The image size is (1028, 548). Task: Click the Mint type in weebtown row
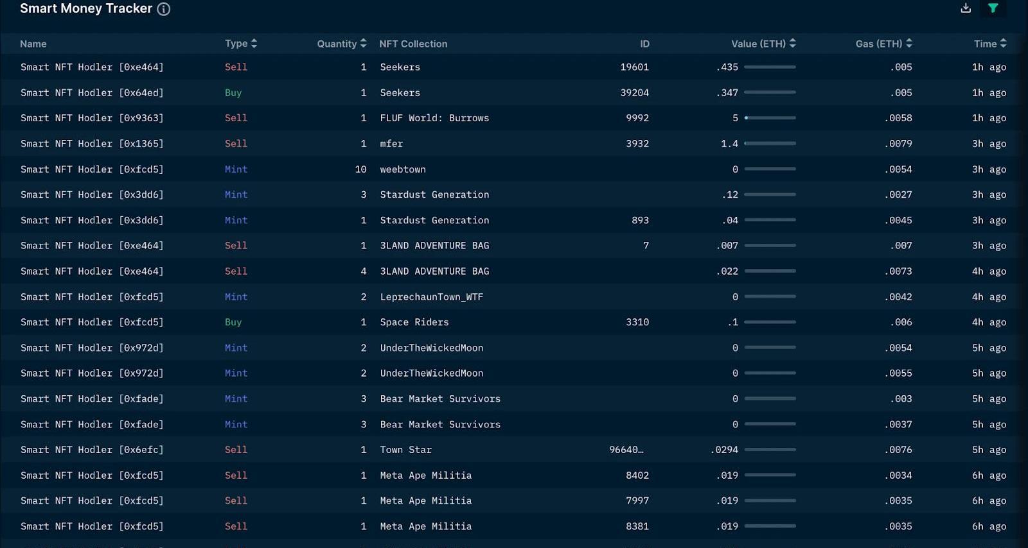pyautogui.click(x=236, y=169)
